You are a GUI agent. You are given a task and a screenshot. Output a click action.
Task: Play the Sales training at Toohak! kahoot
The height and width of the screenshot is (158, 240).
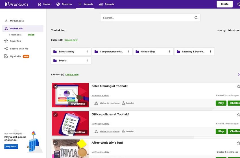[221, 103]
